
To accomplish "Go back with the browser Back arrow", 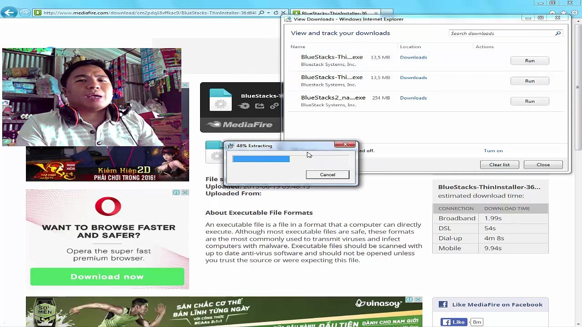I will point(9,13).
